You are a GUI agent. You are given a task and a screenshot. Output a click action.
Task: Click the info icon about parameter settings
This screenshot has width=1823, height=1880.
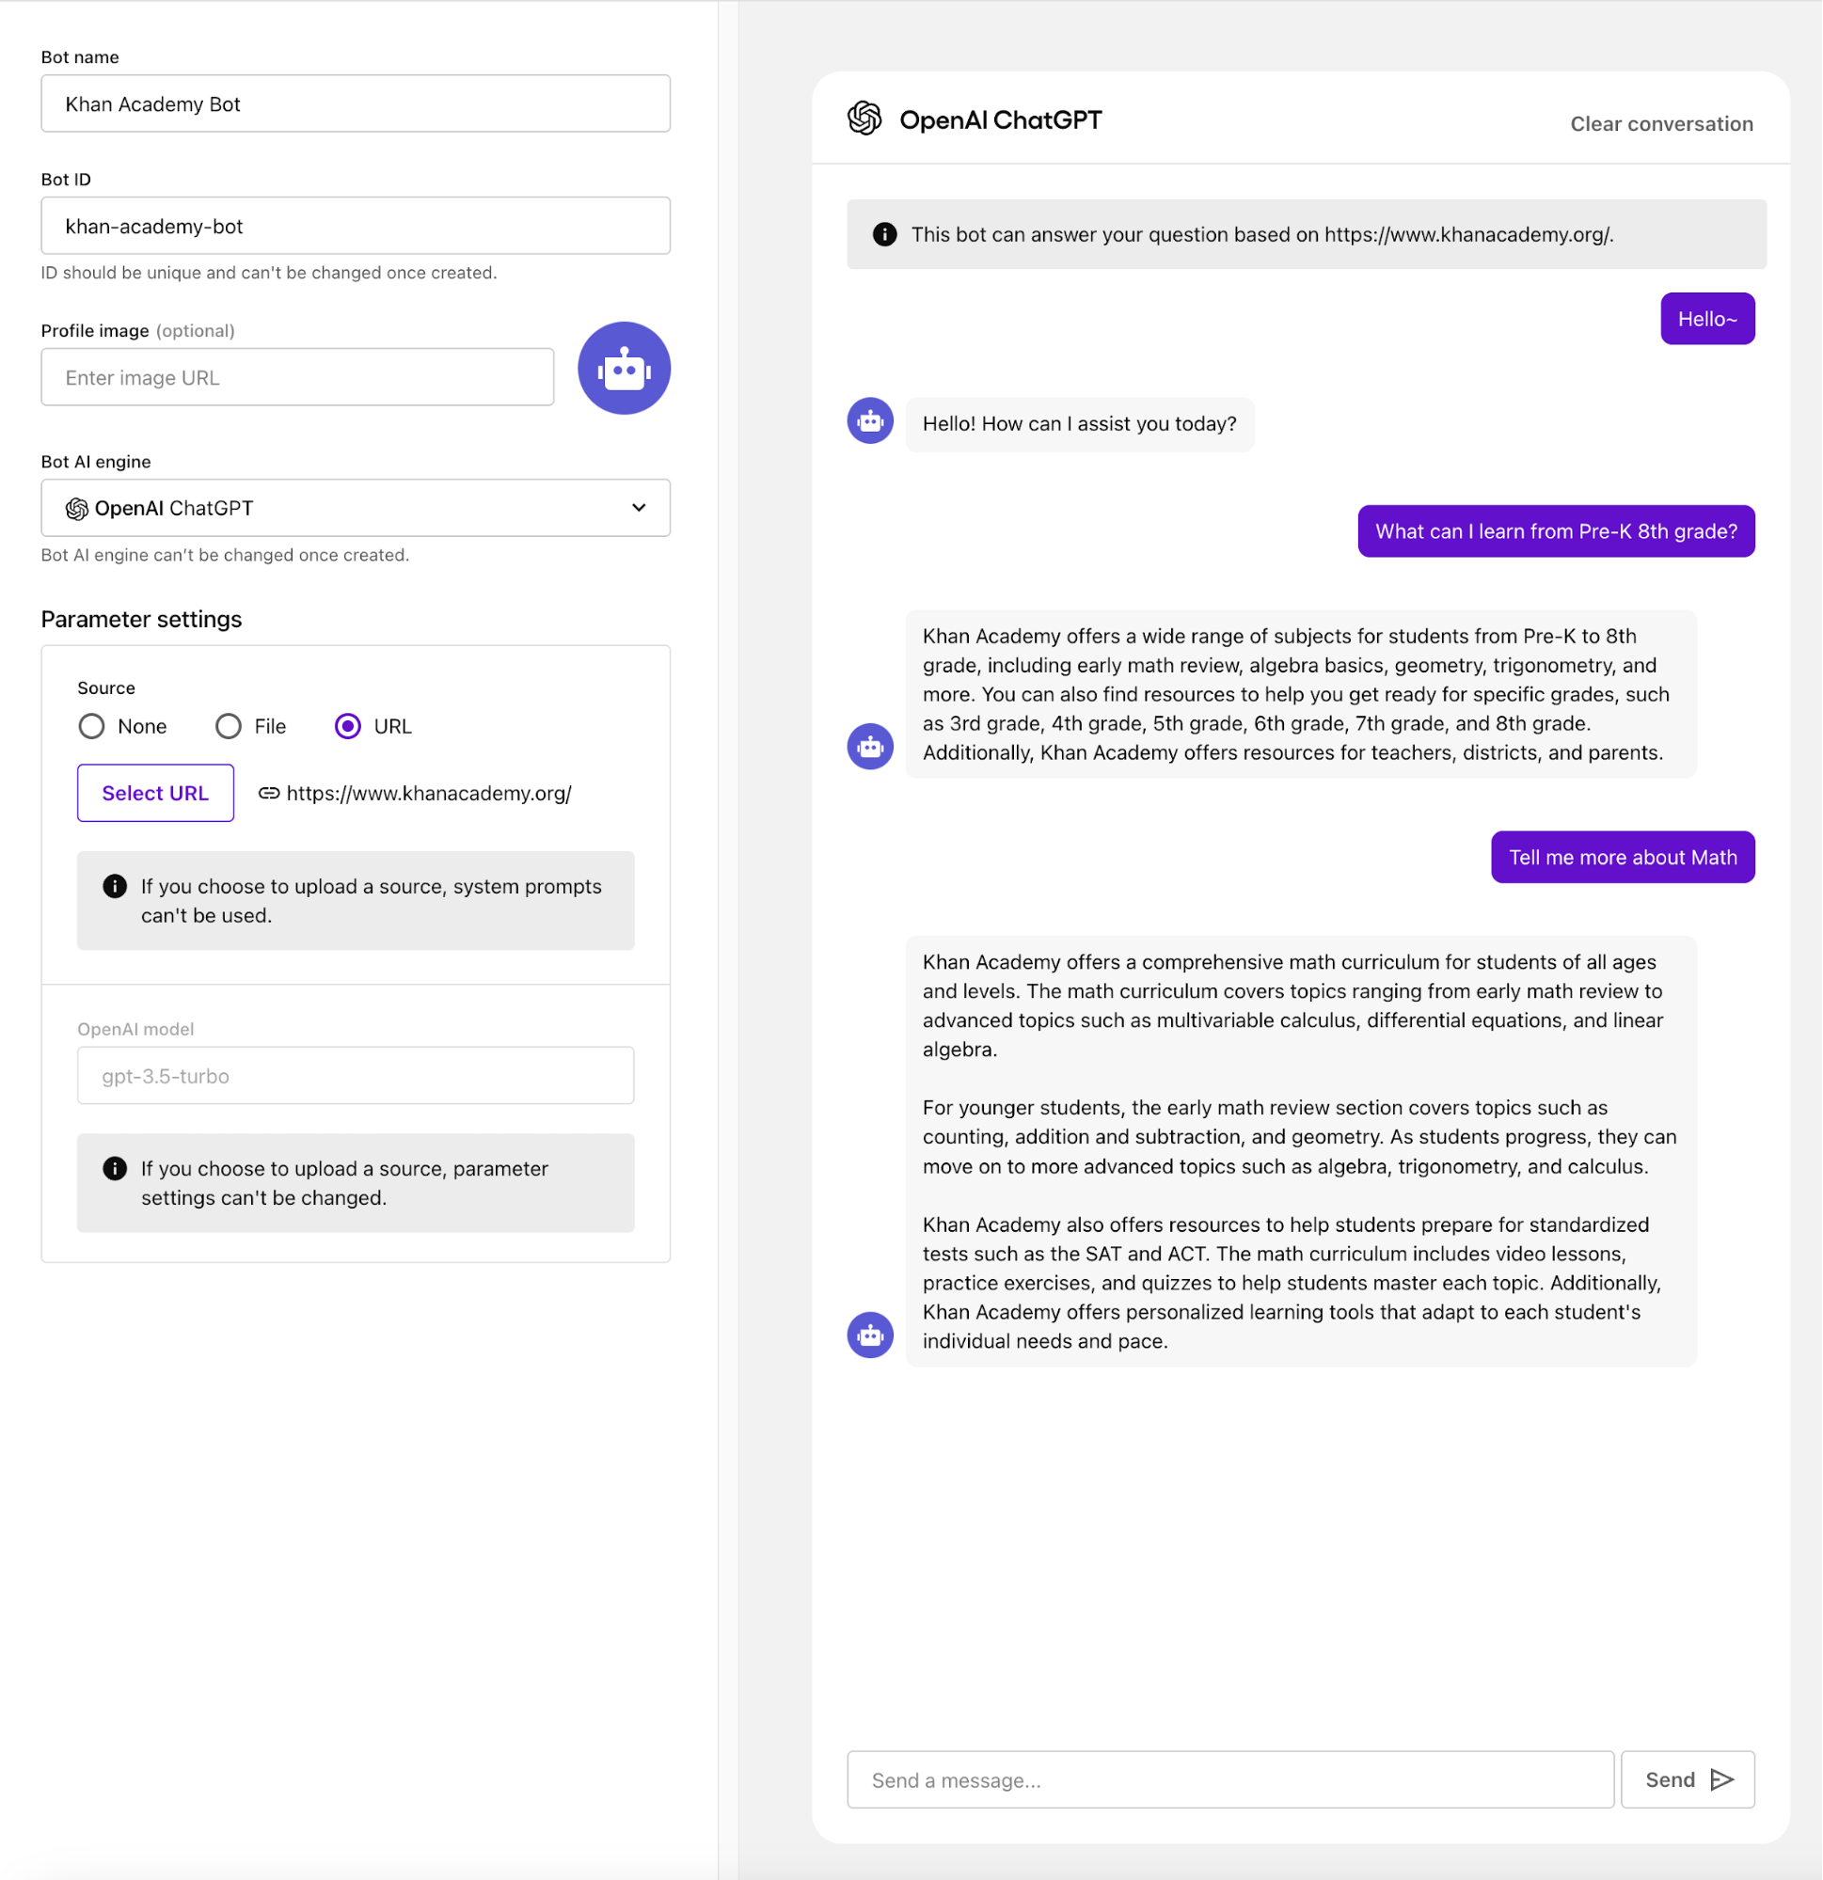tap(115, 1168)
